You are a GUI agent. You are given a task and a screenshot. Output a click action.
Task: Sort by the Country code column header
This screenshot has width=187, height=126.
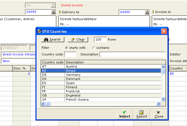pos(53,62)
